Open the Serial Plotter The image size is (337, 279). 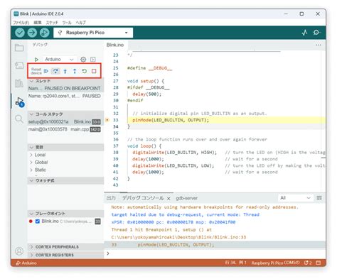point(304,33)
